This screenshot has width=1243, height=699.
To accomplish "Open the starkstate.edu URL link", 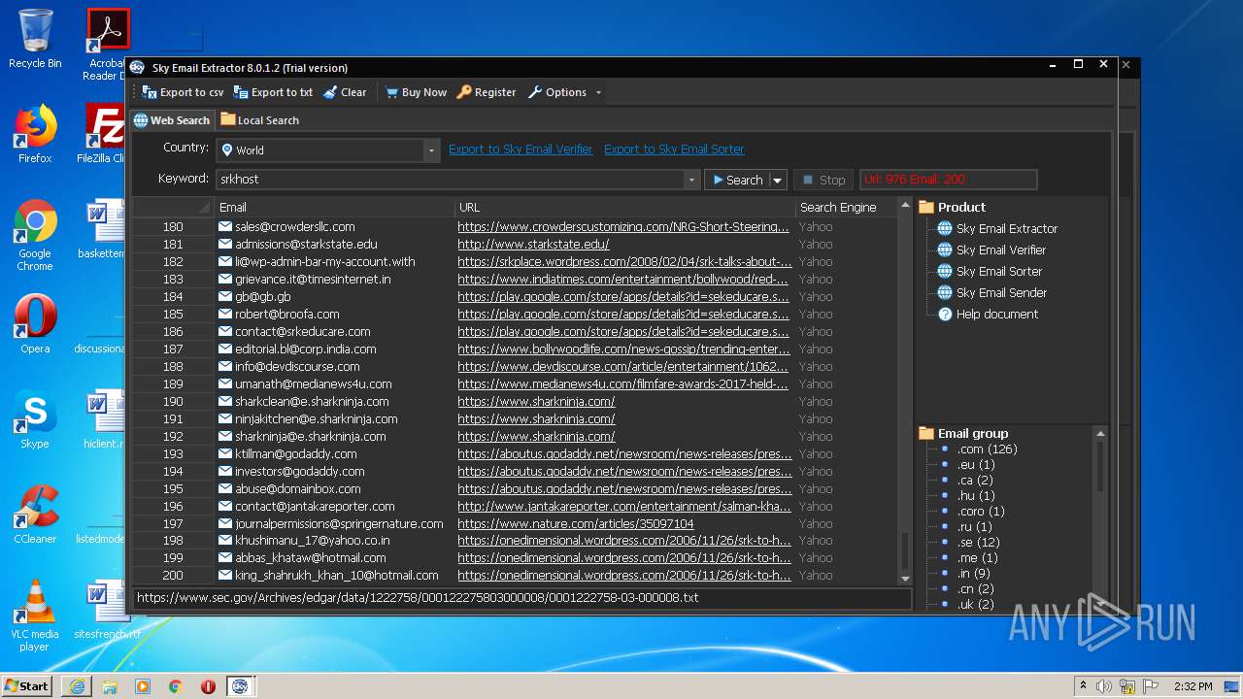I will tap(533, 245).
